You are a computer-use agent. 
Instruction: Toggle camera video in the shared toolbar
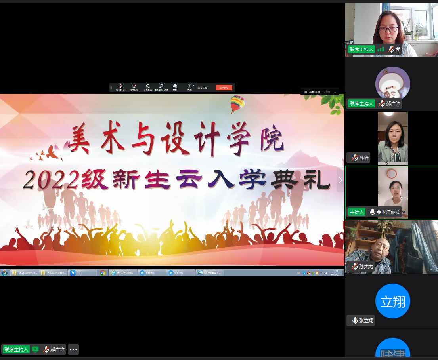pyautogui.click(x=134, y=87)
